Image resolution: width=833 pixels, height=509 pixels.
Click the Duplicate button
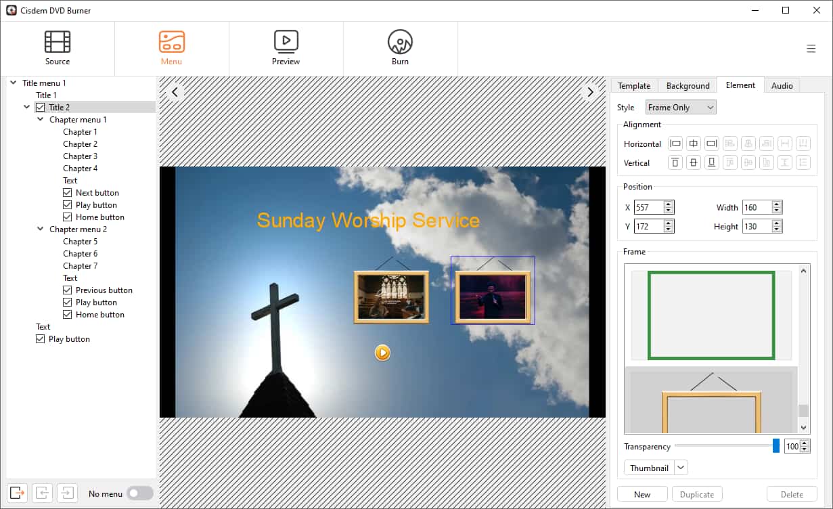coord(697,494)
